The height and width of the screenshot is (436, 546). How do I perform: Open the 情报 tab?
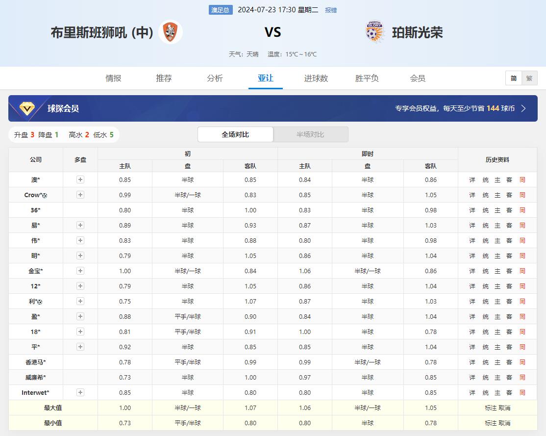click(x=113, y=78)
